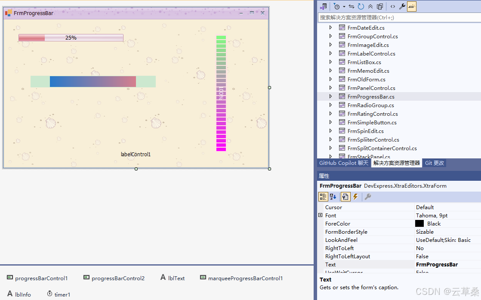Click the Show All Files icon
481x300 pixels.
point(380,6)
